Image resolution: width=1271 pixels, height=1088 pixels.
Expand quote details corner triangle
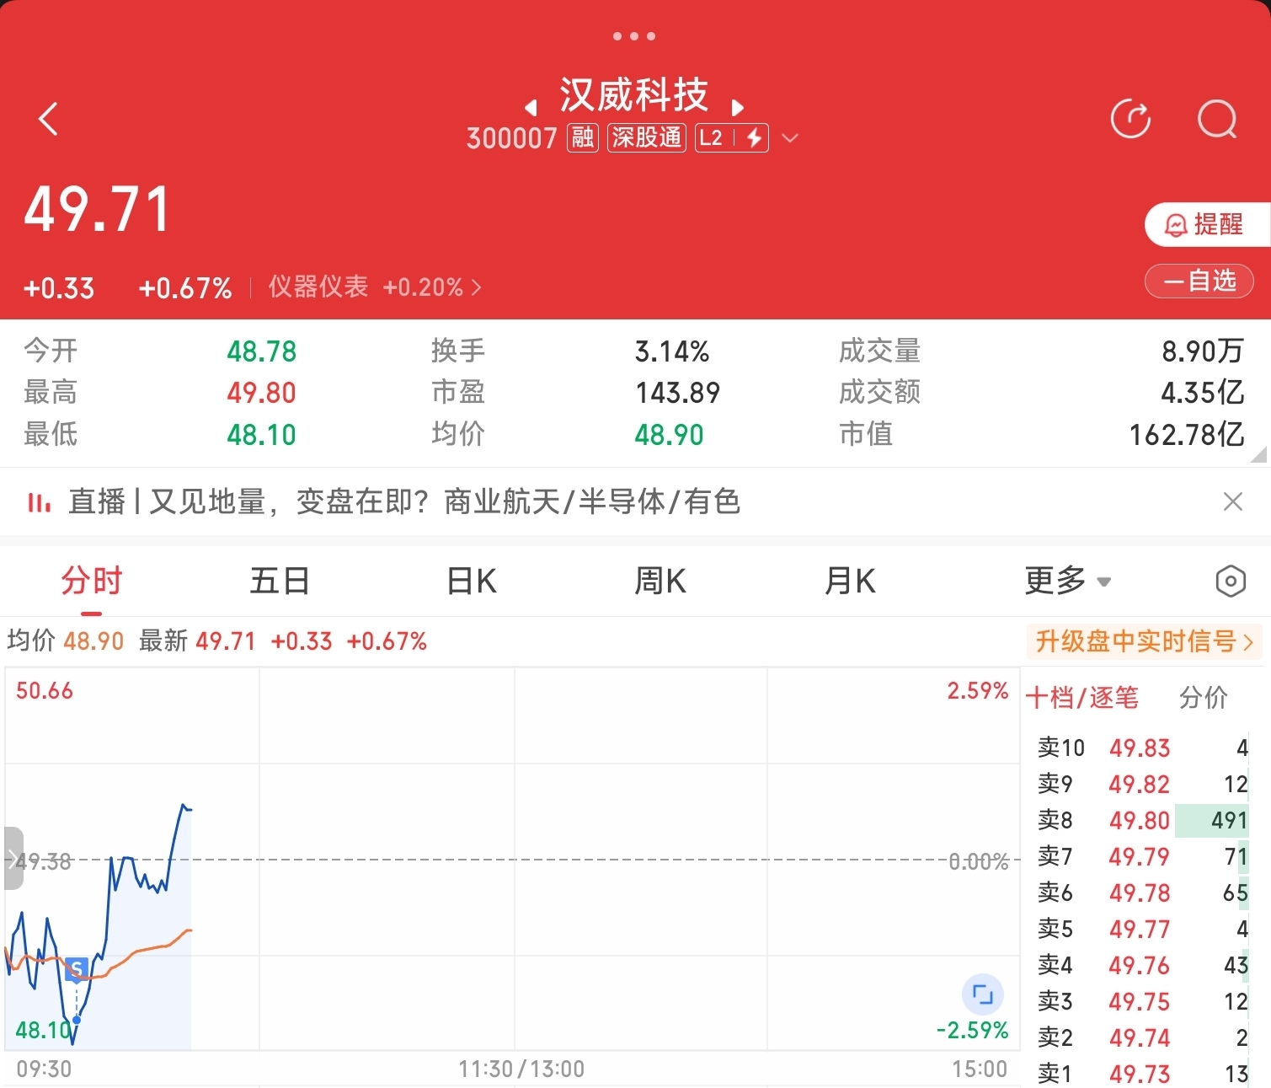[x=1258, y=455]
